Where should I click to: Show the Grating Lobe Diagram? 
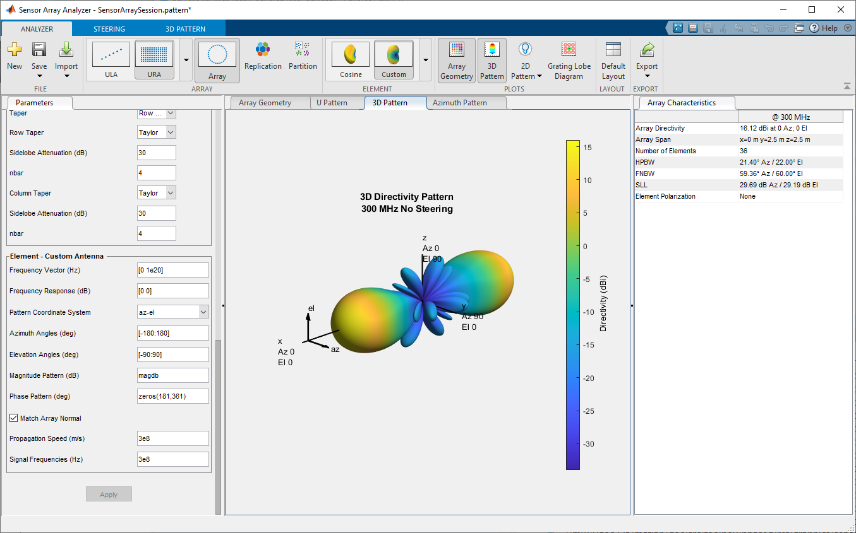point(569,59)
